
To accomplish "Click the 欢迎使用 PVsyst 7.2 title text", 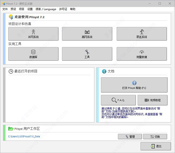I will tap(29, 17).
